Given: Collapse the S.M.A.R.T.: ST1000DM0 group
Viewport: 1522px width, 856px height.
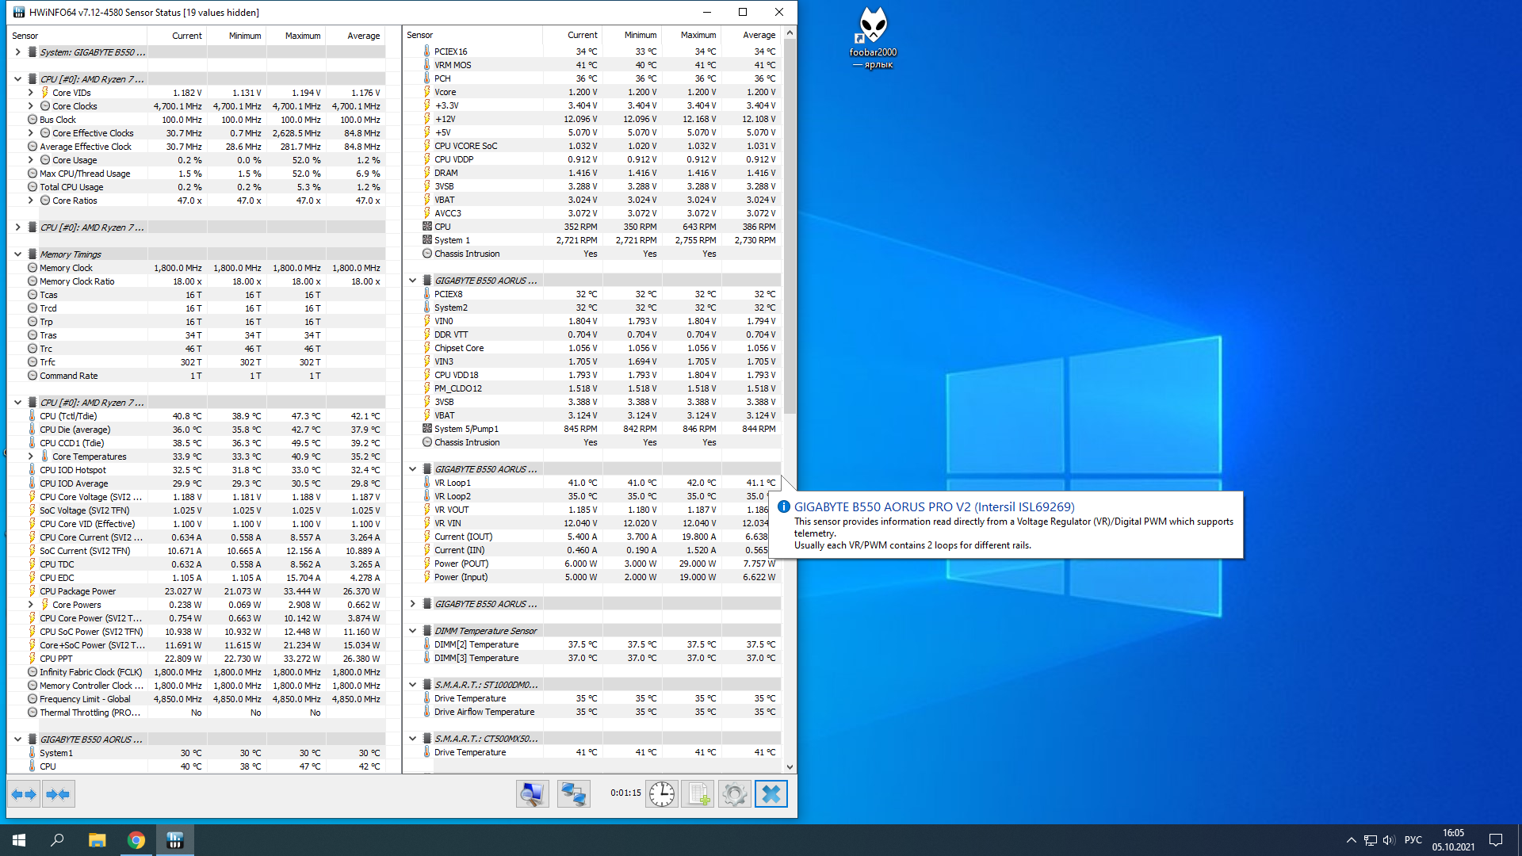Looking at the screenshot, I should (412, 685).
